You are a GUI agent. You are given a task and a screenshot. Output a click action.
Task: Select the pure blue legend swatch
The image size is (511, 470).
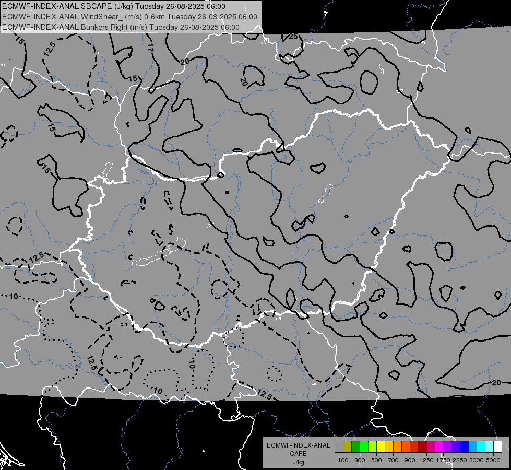pyautogui.click(x=465, y=446)
